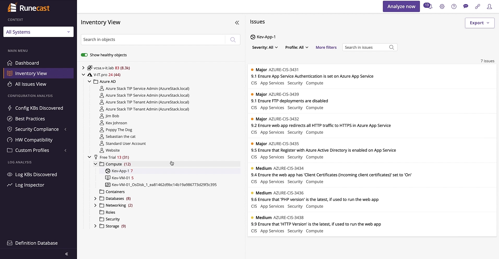Click the user icon beside Kev Johnson
The width and height of the screenshot is (499, 259).
[x=102, y=123]
